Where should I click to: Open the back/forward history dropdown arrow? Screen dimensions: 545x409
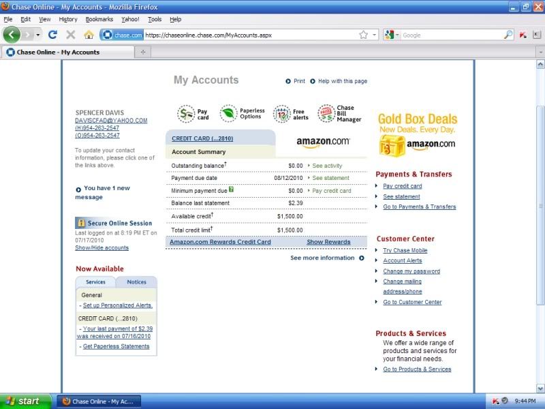38,35
